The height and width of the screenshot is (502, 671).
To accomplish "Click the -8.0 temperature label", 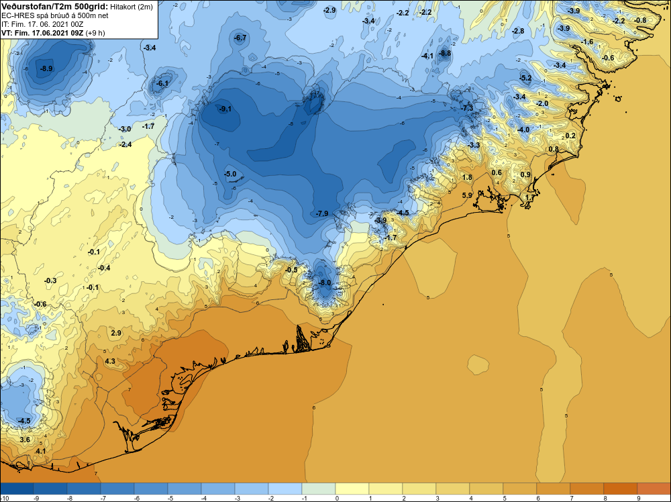I will (x=325, y=283).
